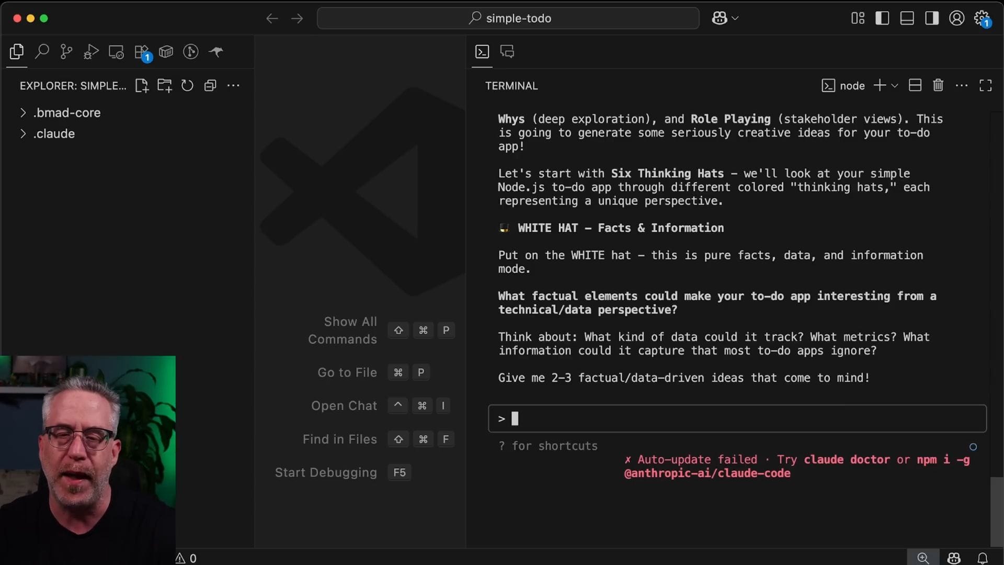Image resolution: width=1004 pixels, height=565 pixels.
Task: Click the Claude prompt input box
Action: [737, 419]
